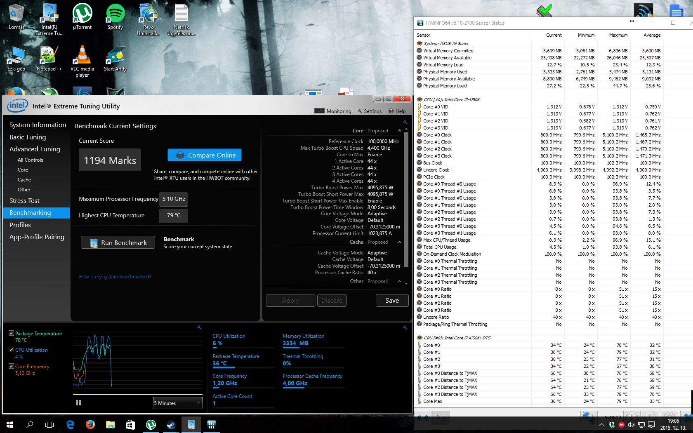
Task: Select All Controls under Advanced Tuning
Action: pyautogui.click(x=30, y=160)
